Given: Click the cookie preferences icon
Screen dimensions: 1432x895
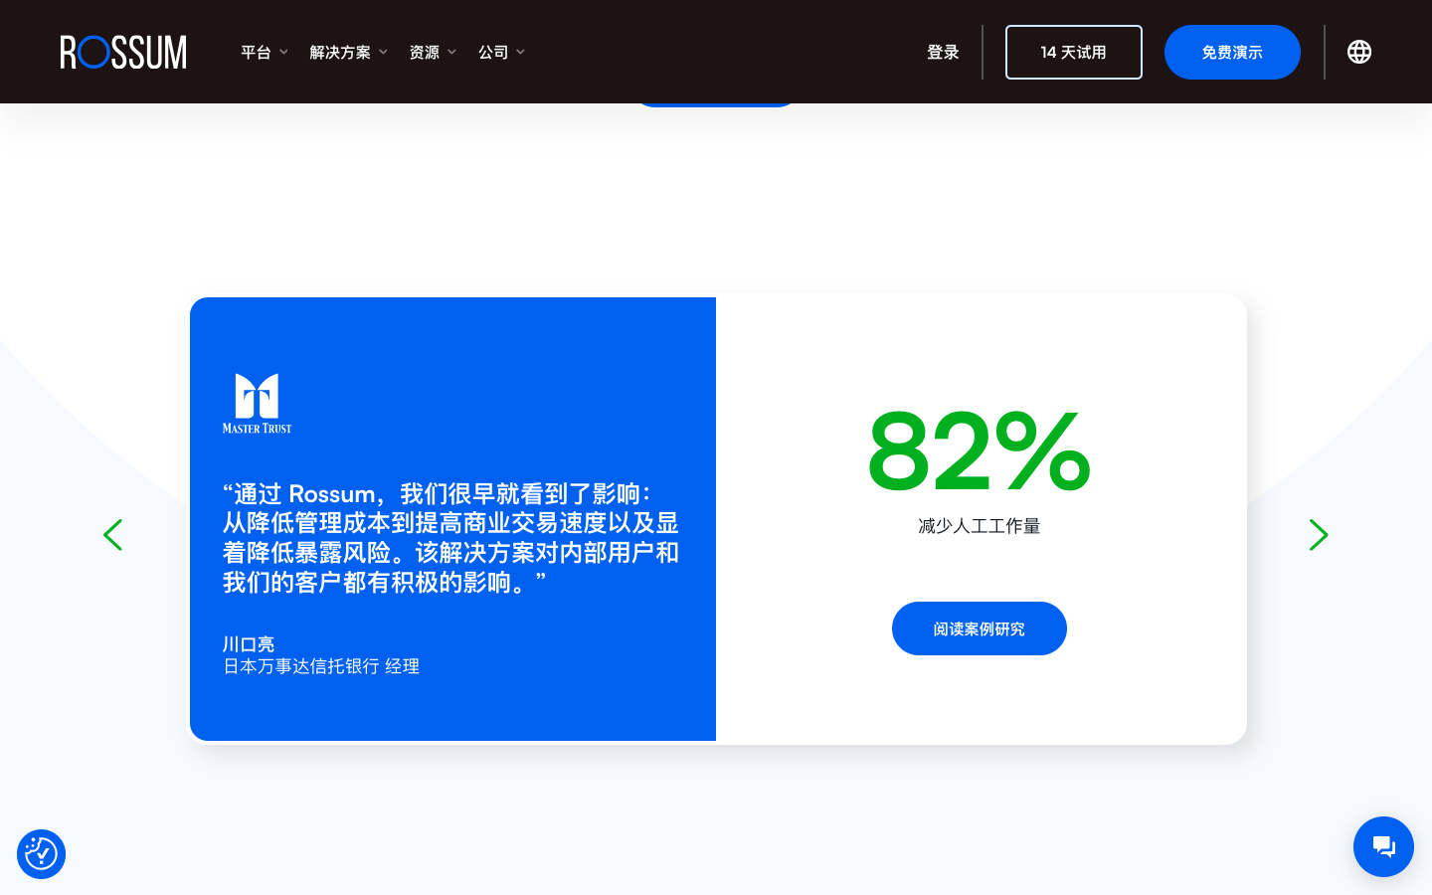Looking at the screenshot, I should pos(41,854).
